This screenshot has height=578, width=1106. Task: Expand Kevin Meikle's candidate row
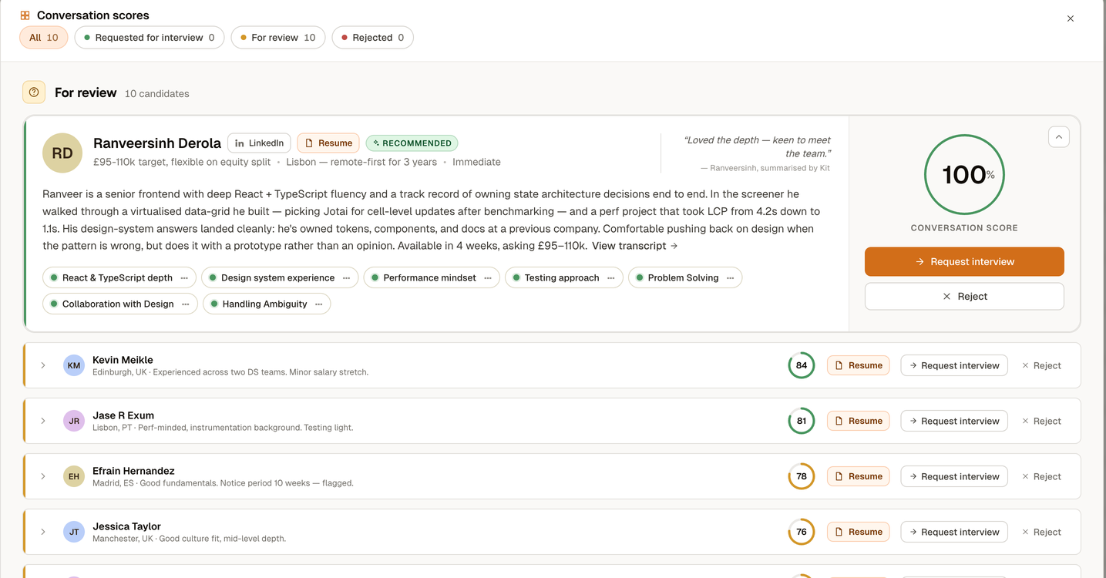(43, 365)
